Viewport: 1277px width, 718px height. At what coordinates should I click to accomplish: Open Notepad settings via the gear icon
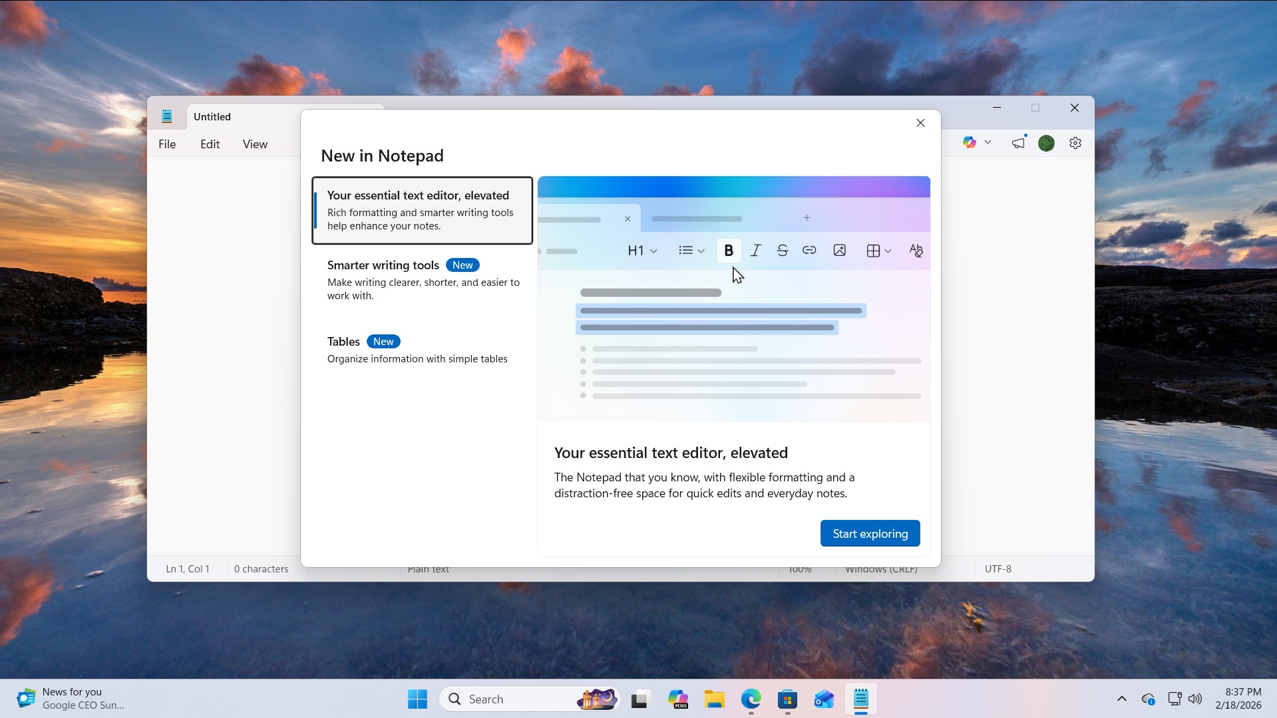(x=1075, y=142)
